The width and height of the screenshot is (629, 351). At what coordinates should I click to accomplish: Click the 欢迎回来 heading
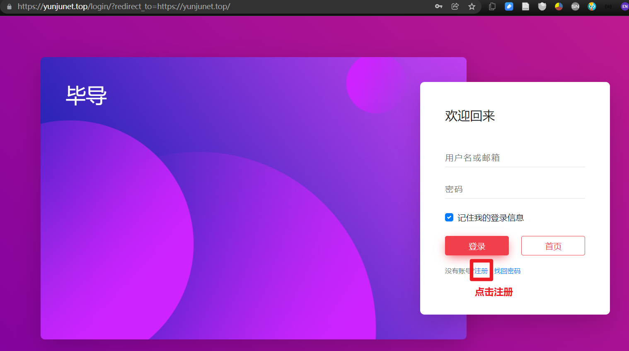[470, 116]
